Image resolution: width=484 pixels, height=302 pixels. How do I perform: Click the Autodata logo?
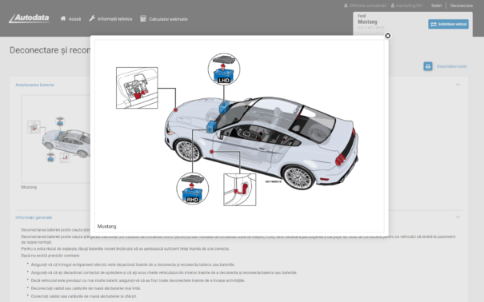pyautogui.click(x=30, y=18)
